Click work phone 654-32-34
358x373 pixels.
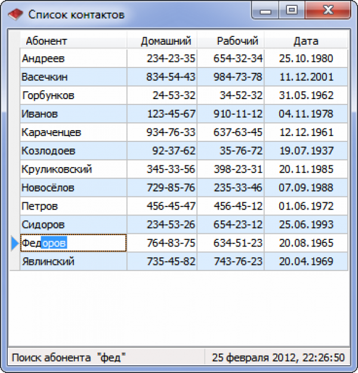[231, 58]
